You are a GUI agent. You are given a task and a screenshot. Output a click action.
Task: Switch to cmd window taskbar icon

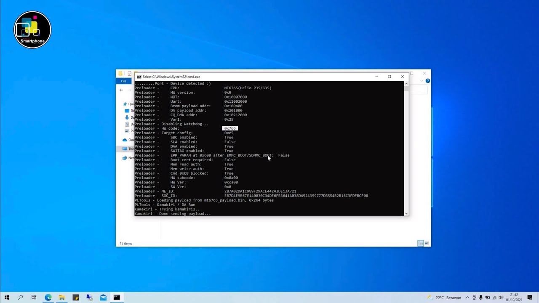tap(117, 298)
